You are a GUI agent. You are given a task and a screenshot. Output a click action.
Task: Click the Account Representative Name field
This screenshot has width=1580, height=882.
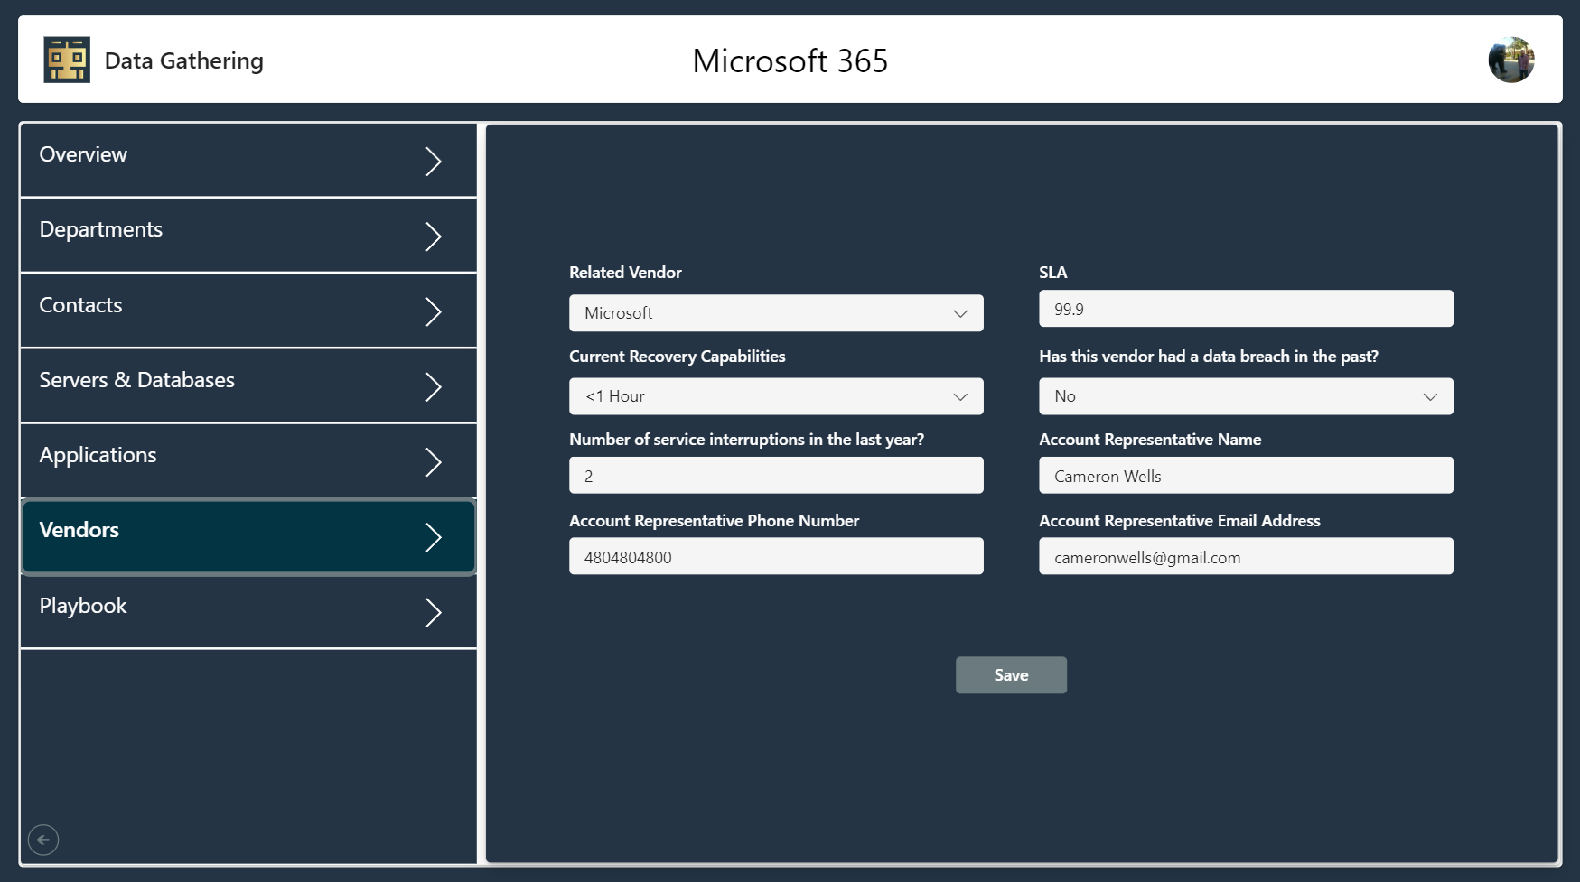point(1246,475)
